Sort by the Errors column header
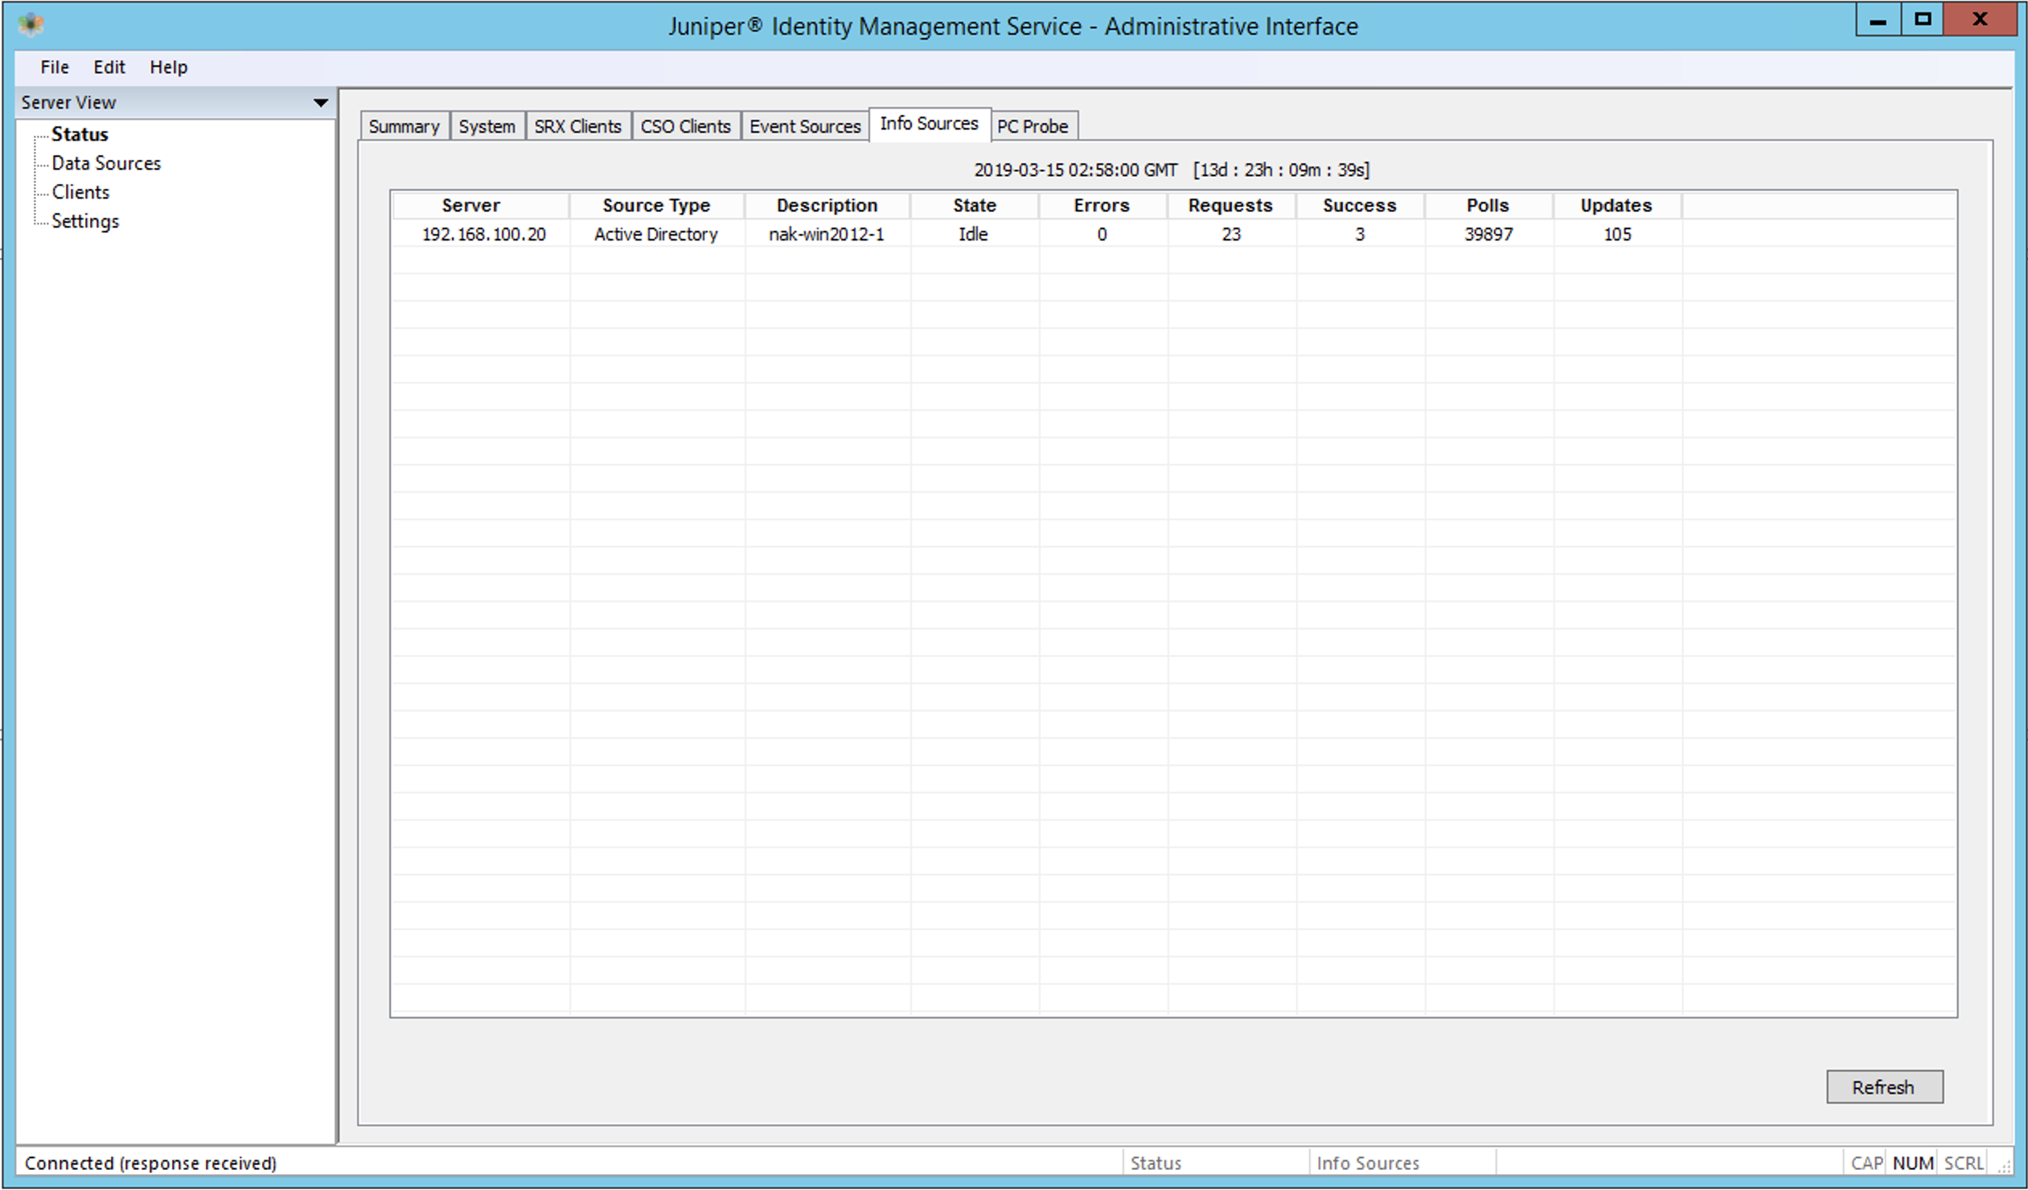This screenshot has height=1190, width=2028. click(1102, 205)
